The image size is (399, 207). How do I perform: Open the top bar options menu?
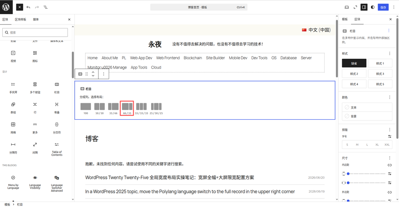click(394, 7)
